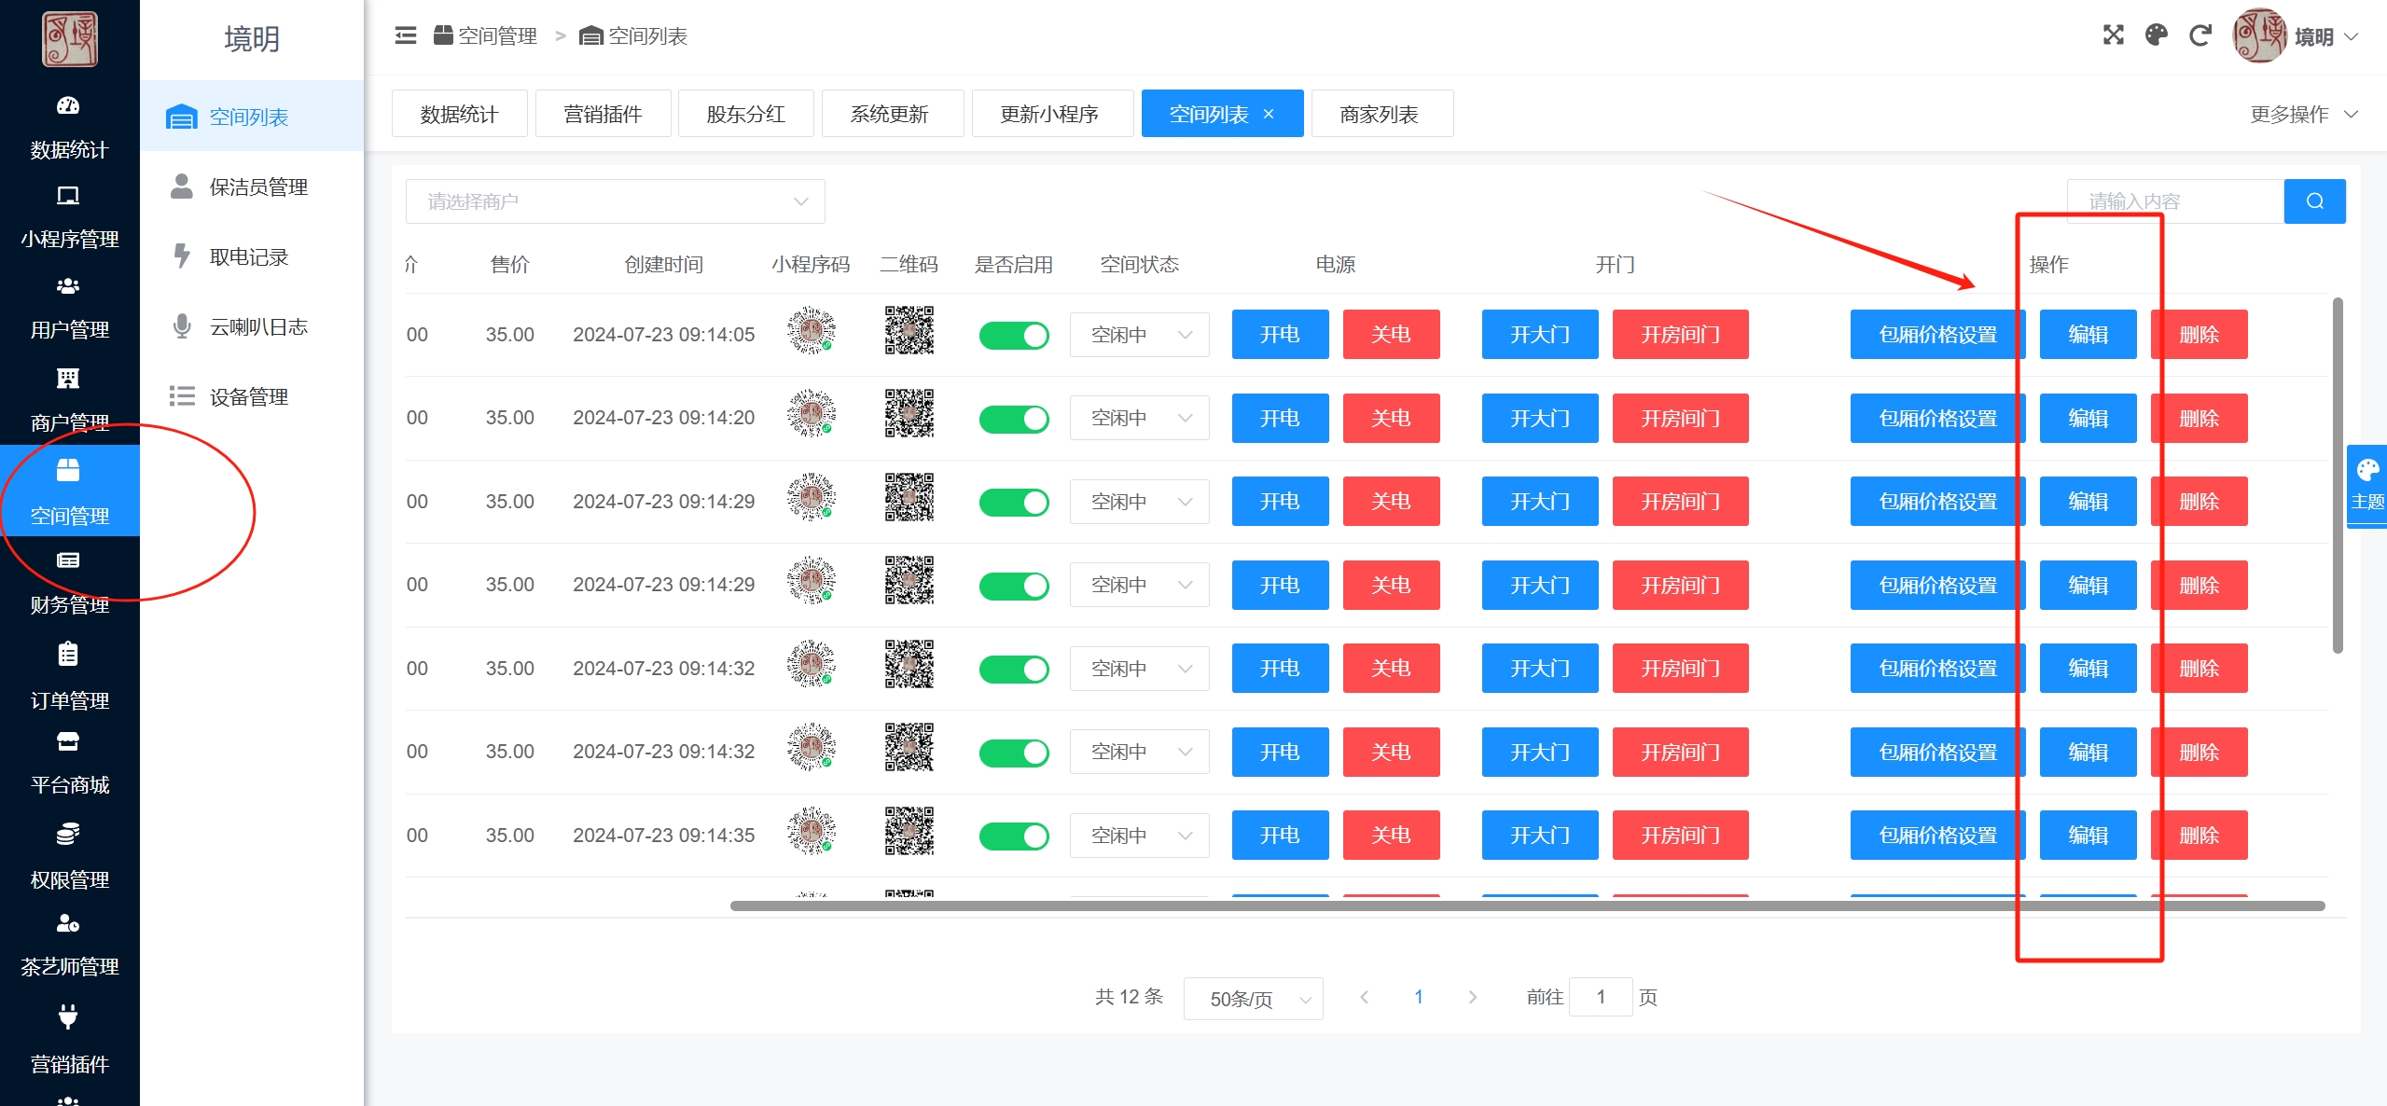The width and height of the screenshot is (2387, 1106).
Task: Open the first row's QR code thumbnail
Action: tap(909, 331)
